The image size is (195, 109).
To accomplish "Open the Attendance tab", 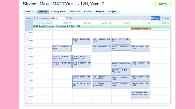I will (74, 12).
